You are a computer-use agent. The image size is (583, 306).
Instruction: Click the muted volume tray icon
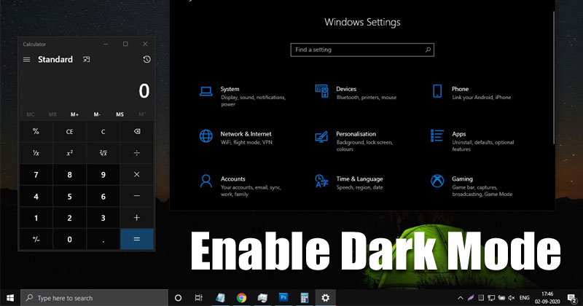[512, 298]
